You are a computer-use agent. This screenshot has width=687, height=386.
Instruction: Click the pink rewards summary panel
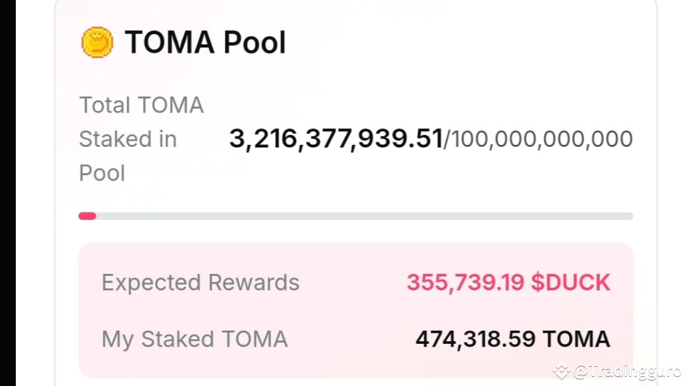point(356,310)
